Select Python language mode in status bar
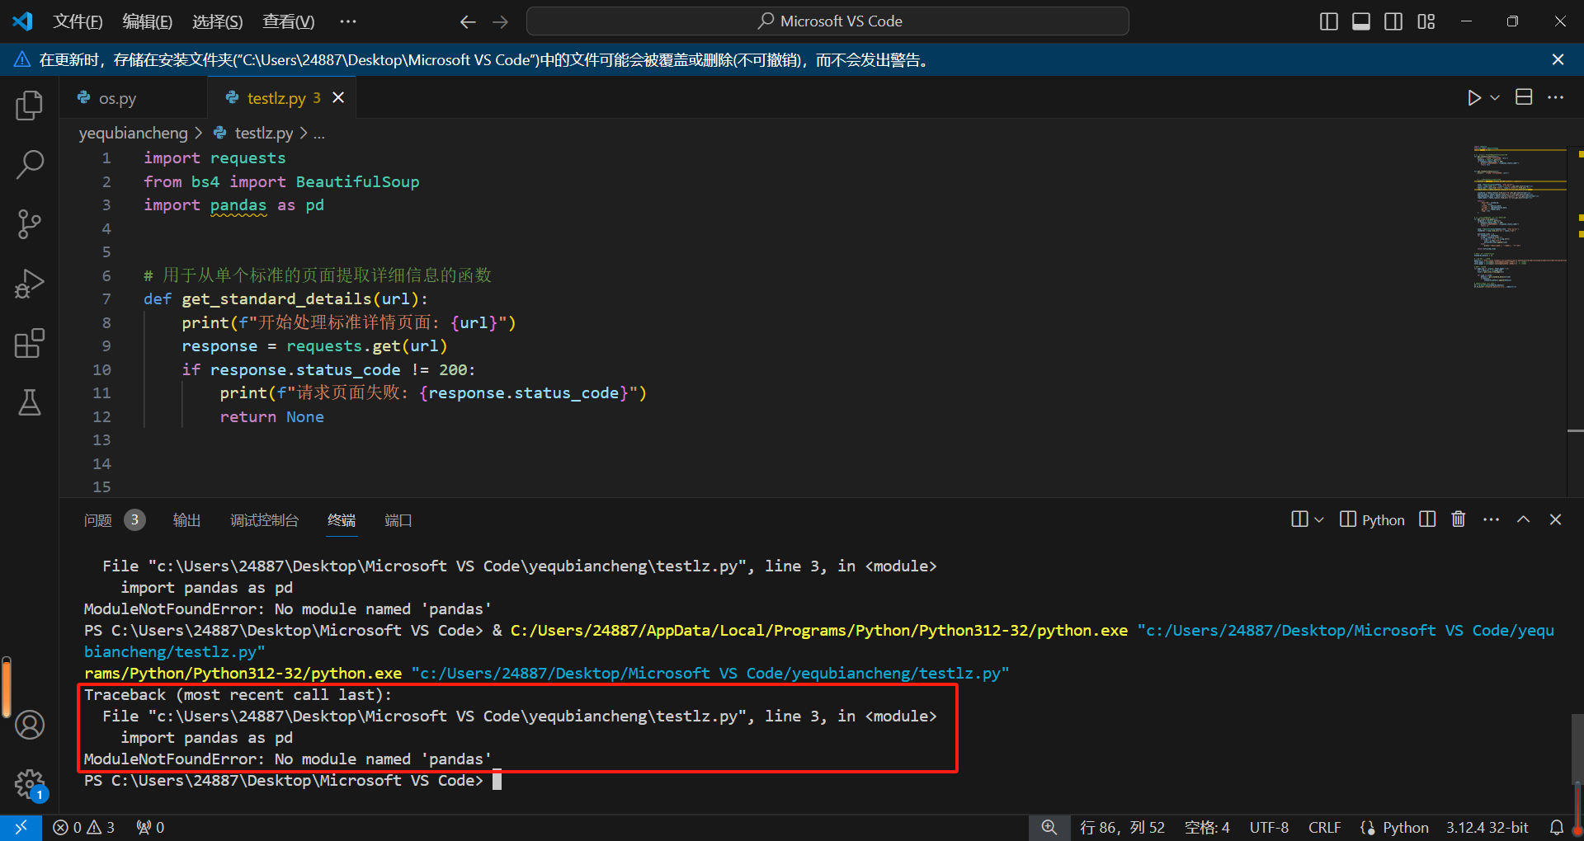This screenshot has height=841, width=1584. tap(1406, 827)
